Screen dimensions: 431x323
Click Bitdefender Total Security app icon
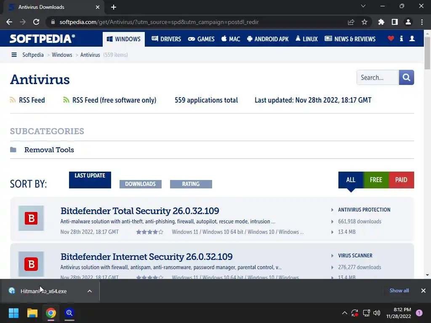click(31, 218)
